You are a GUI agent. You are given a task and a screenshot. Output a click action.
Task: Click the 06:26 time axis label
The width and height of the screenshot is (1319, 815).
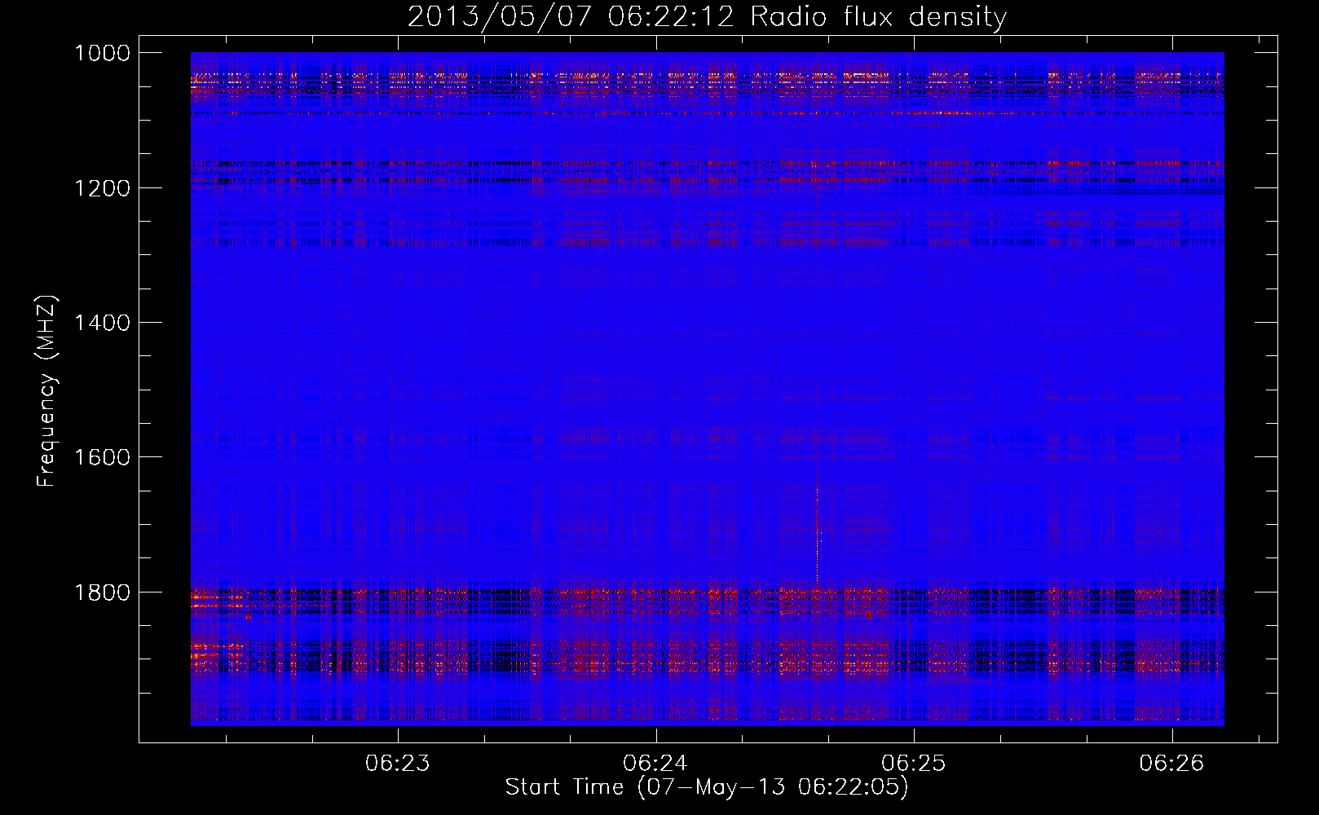tap(1171, 764)
